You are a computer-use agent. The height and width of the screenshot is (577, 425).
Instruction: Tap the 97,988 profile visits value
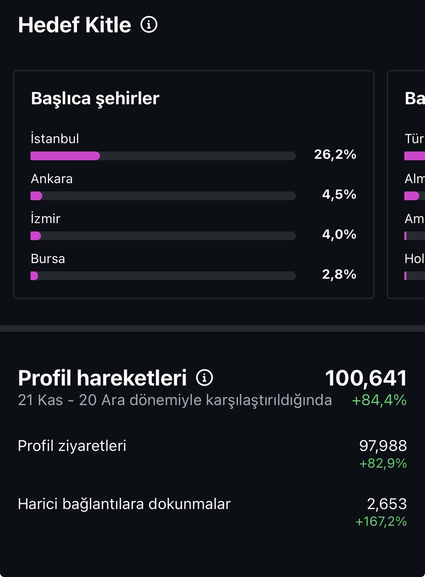[383, 445]
